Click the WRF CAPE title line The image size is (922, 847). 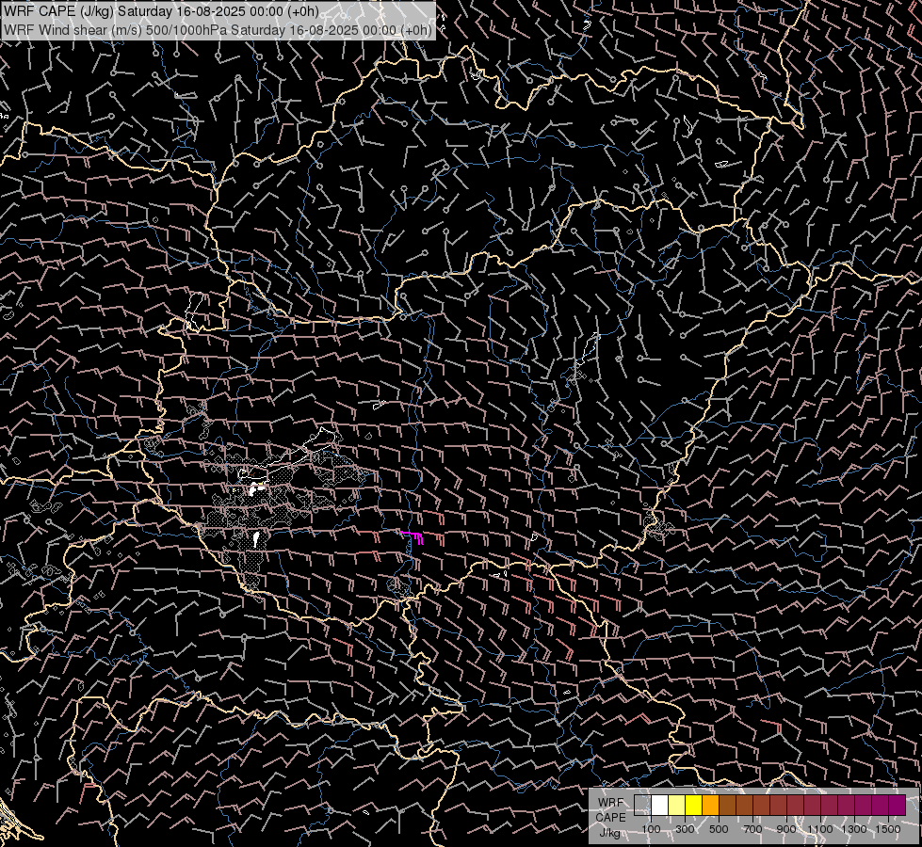pos(161,11)
